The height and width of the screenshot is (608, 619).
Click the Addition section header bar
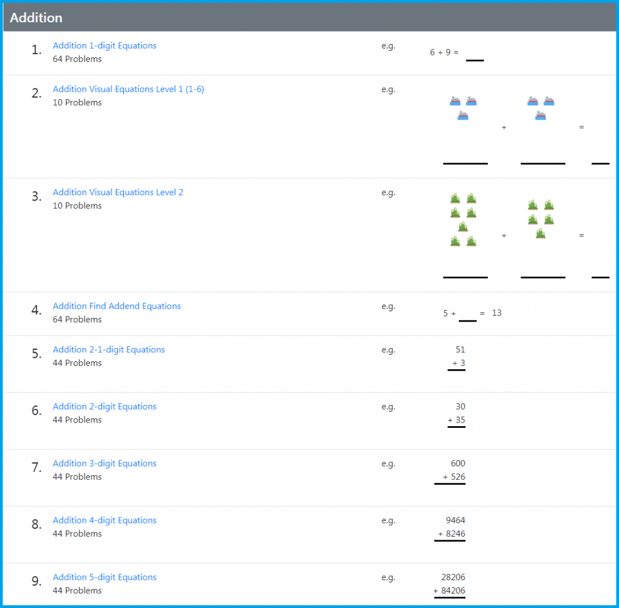point(309,18)
